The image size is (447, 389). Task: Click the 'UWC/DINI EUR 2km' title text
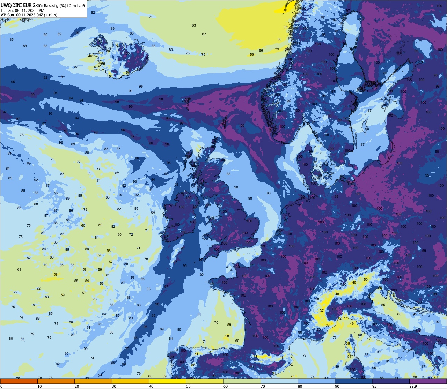[x=22, y=5]
